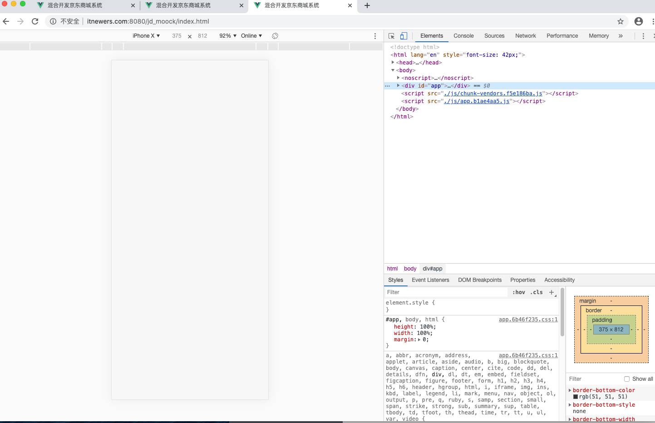Image resolution: width=655 pixels, height=423 pixels.
Task: Bookmark page with the star icon
Action: [x=621, y=21]
